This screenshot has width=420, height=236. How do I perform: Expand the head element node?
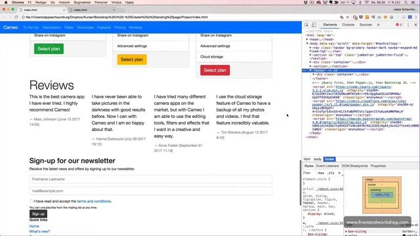point(308,39)
